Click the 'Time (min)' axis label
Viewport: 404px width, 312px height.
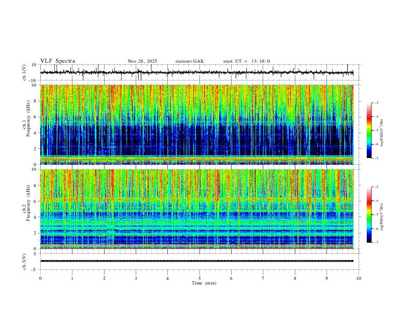(204, 283)
